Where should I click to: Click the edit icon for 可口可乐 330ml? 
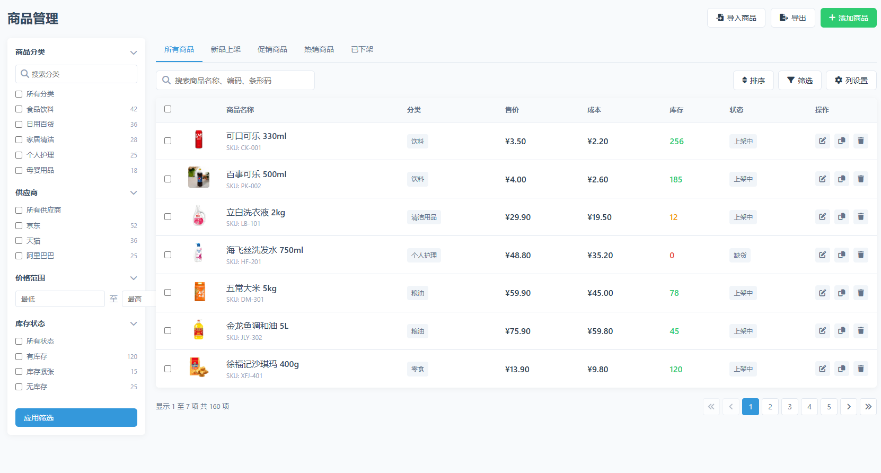coord(822,141)
